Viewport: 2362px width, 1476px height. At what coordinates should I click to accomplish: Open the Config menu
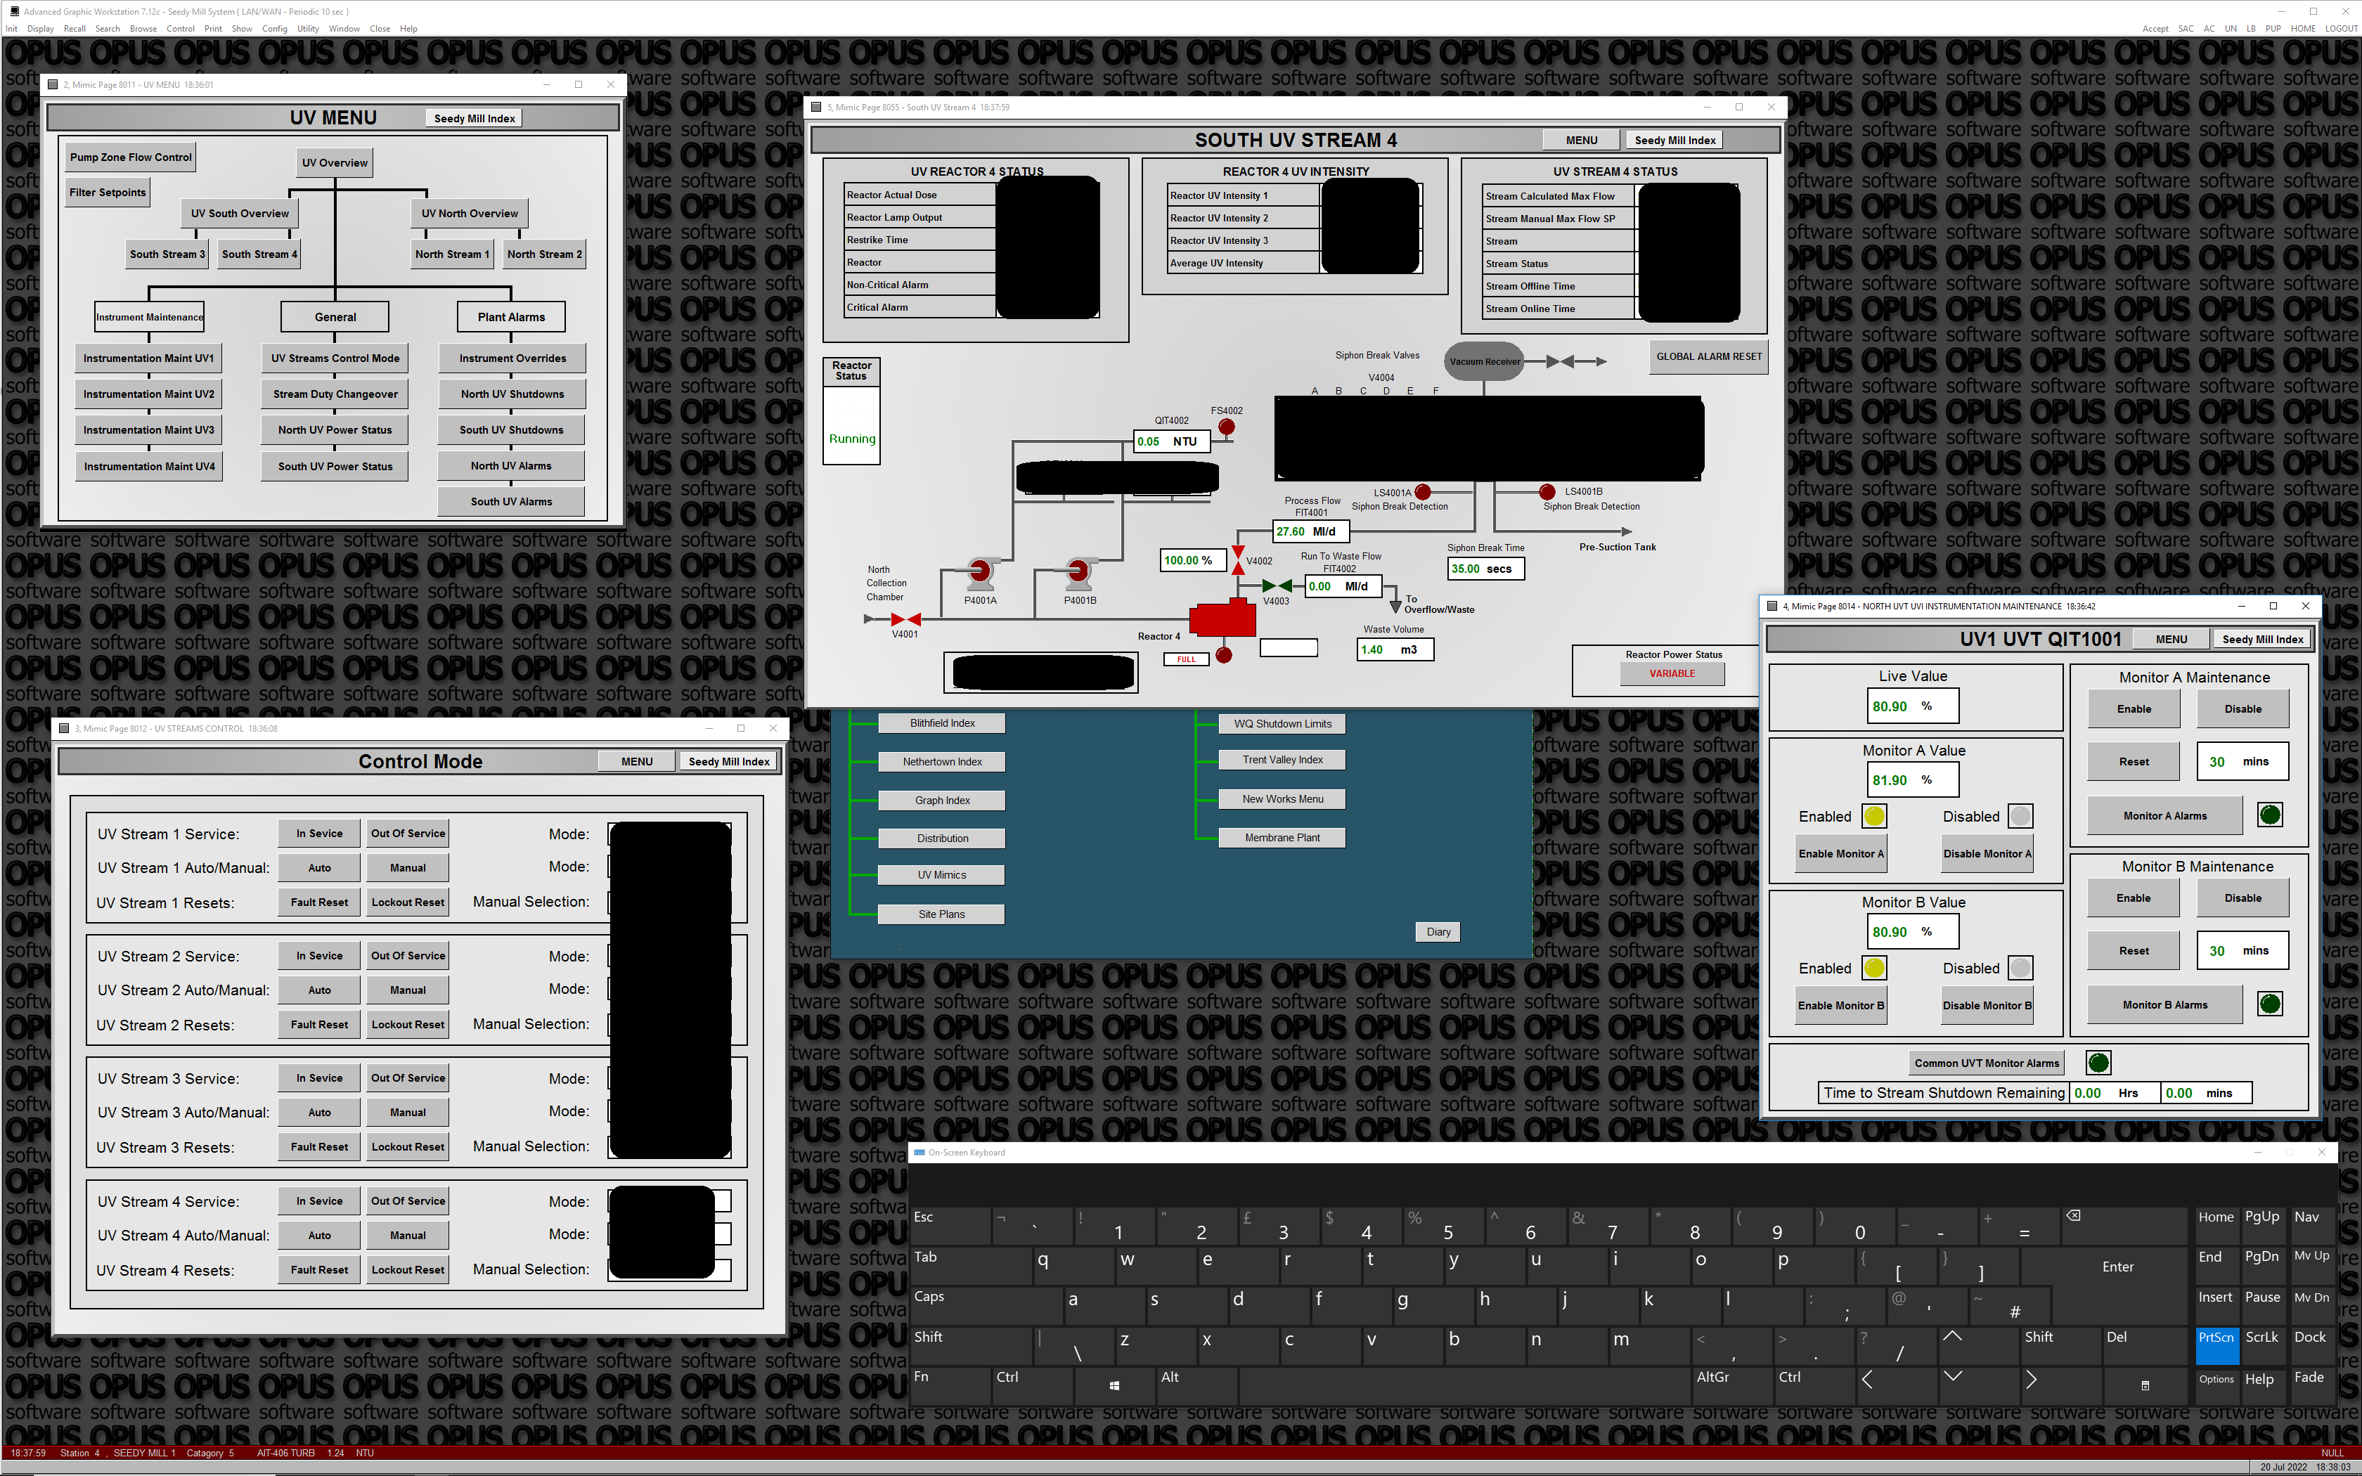274,28
